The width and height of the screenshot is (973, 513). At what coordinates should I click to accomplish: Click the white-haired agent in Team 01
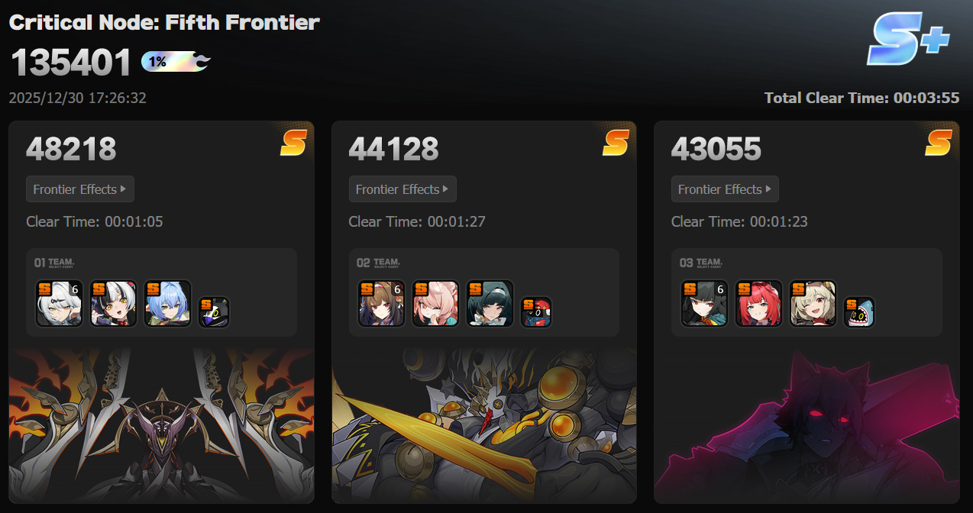tap(59, 303)
